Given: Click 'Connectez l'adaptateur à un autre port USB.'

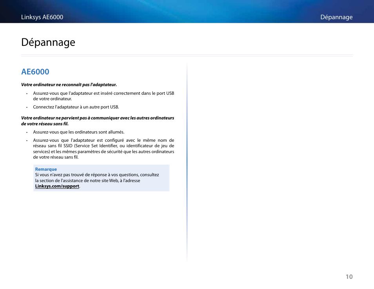Looking at the screenshot, I should [x=76, y=107].
